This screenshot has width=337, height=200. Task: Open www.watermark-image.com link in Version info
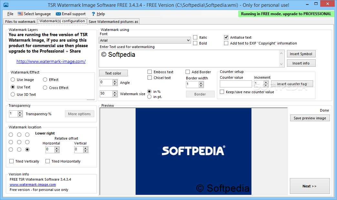pos(33,185)
